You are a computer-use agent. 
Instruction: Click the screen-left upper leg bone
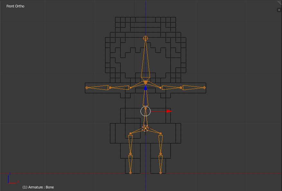[x=131, y=144]
